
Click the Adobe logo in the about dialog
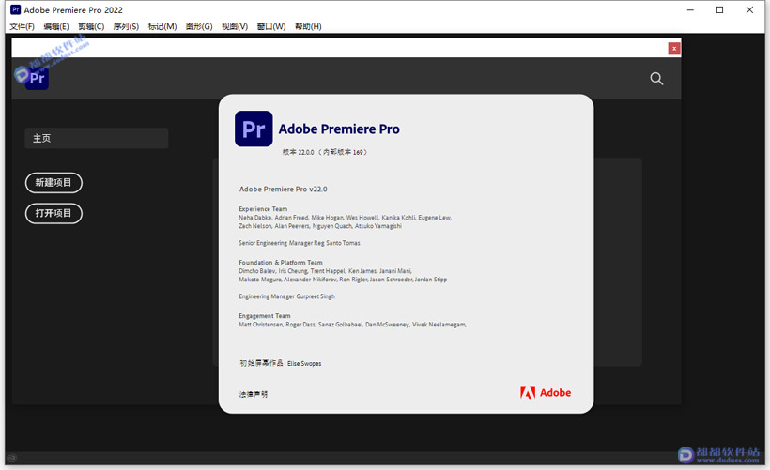(x=546, y=392)
